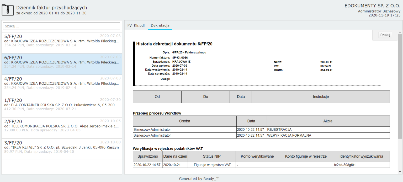Click the zipped folder archive icon
The width and height of the screenshot is (403, 182).
[8, 10]
